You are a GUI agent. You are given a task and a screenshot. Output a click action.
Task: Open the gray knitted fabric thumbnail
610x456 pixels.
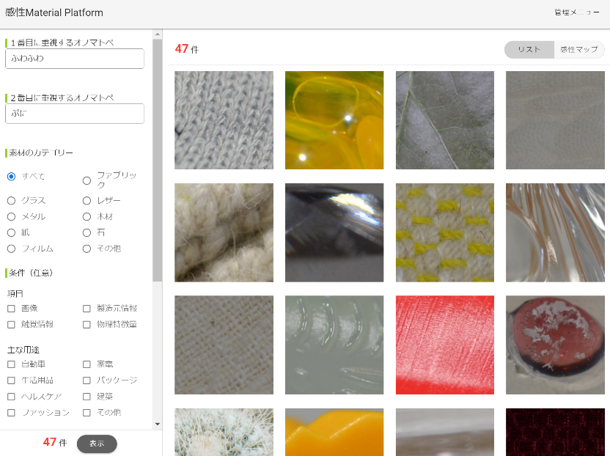(x=224, y=120)
